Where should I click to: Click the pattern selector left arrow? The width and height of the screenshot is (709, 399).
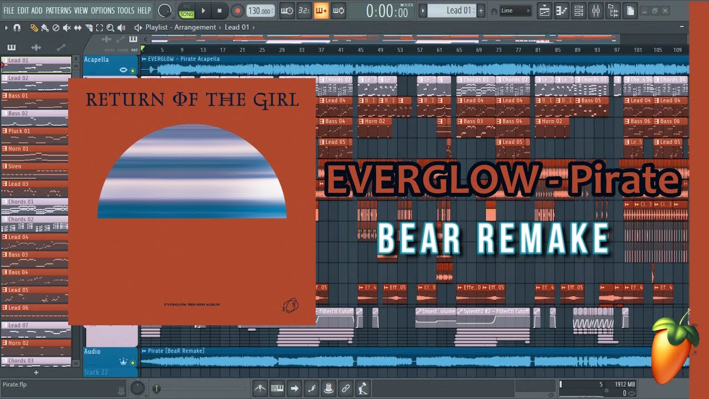click(423, 11)
